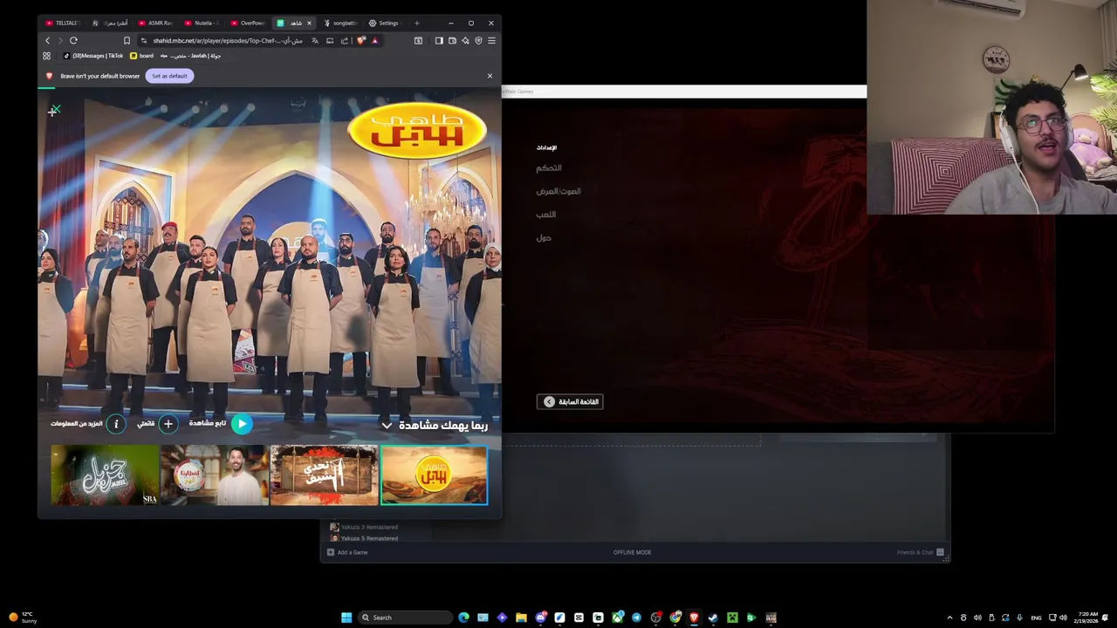
Task: Open the board bookmark
Action: tap(141, 56)
